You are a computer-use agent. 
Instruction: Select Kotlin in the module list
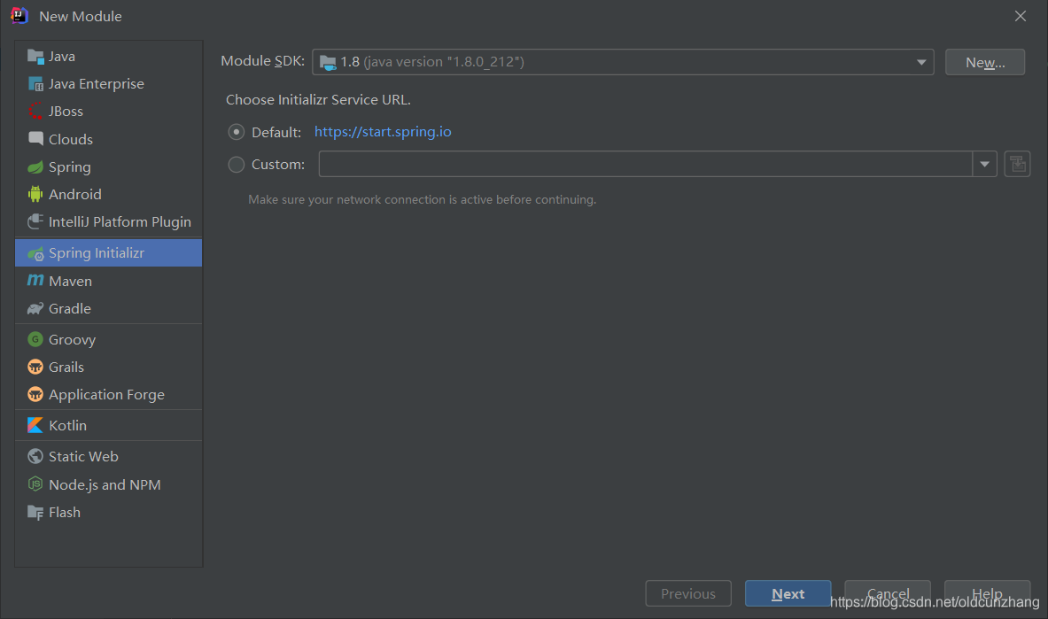[x=108, y=425]
